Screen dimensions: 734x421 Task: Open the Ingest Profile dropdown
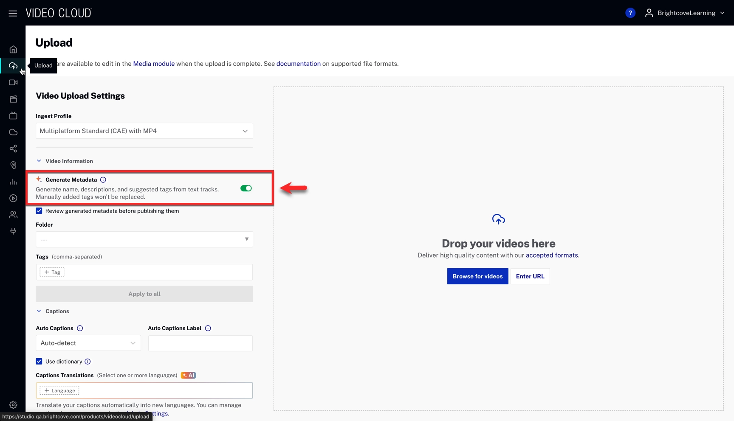144,131
